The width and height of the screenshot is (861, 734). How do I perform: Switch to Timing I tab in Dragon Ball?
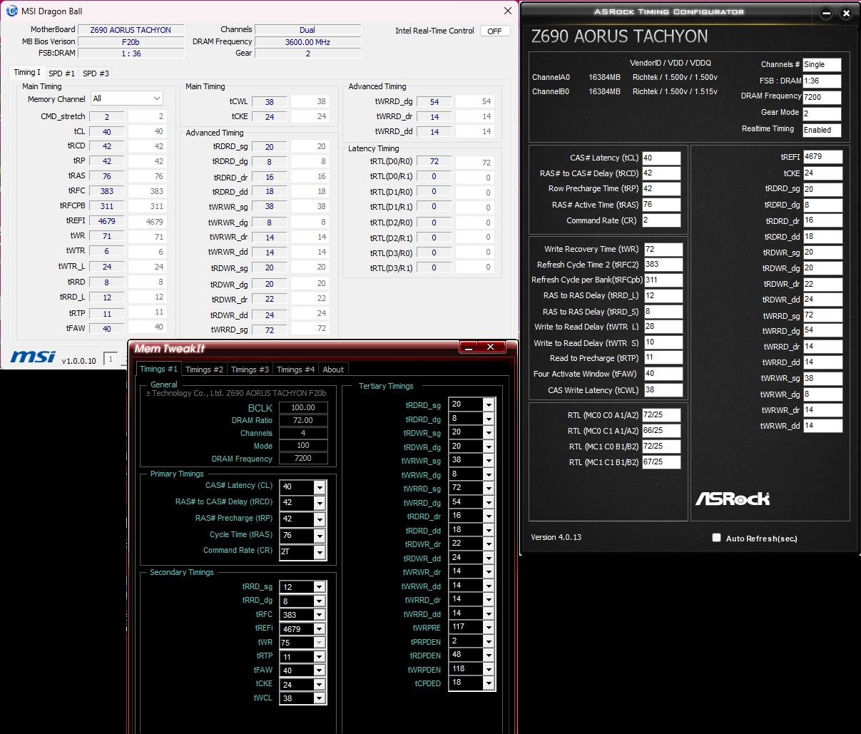coord(27,73)
